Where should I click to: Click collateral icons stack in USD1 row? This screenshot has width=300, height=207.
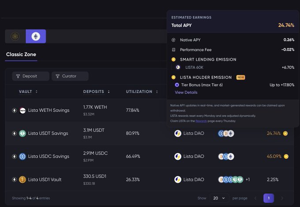231,180
